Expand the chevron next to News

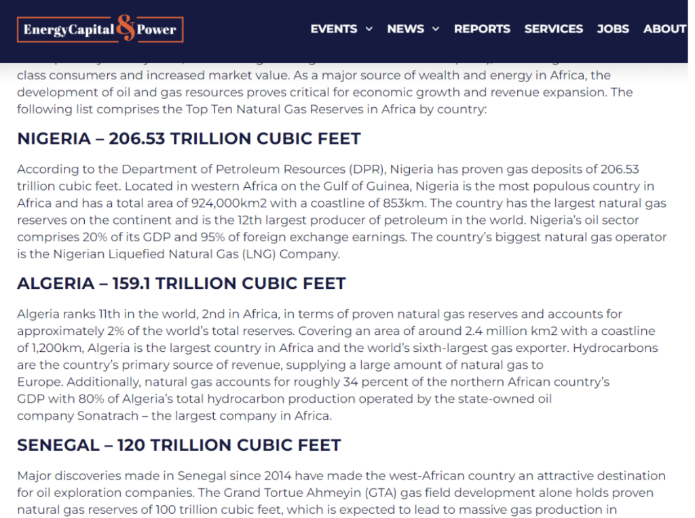[x=436, y=29]
